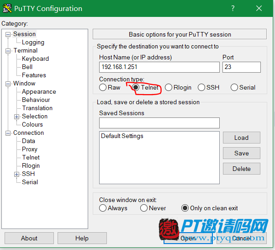
Task: Collapse the Terminal tree node
Action: (x=8, y=51)
